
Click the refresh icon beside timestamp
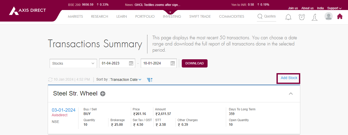click(x=50, y=80)
